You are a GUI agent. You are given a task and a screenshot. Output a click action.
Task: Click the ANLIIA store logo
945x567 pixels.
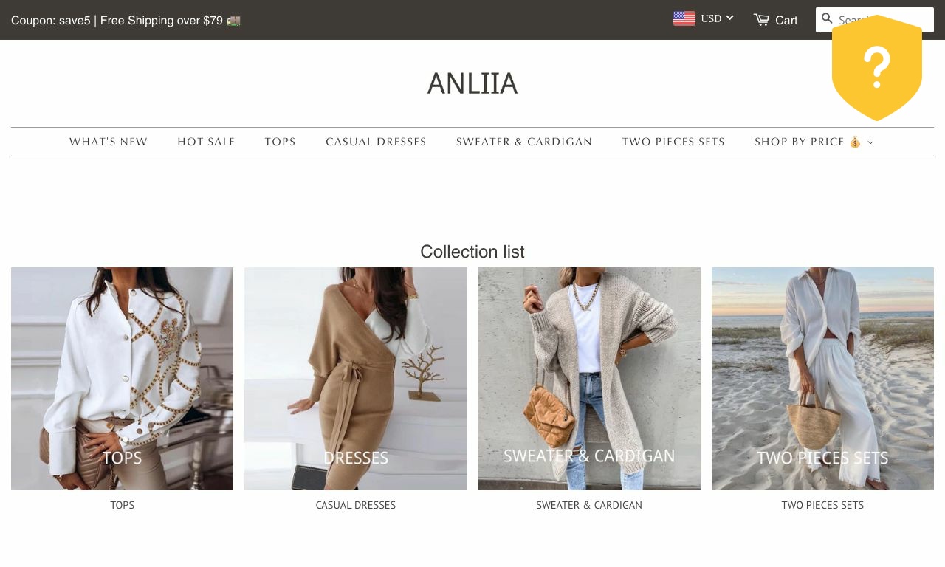tap(472, 83)
